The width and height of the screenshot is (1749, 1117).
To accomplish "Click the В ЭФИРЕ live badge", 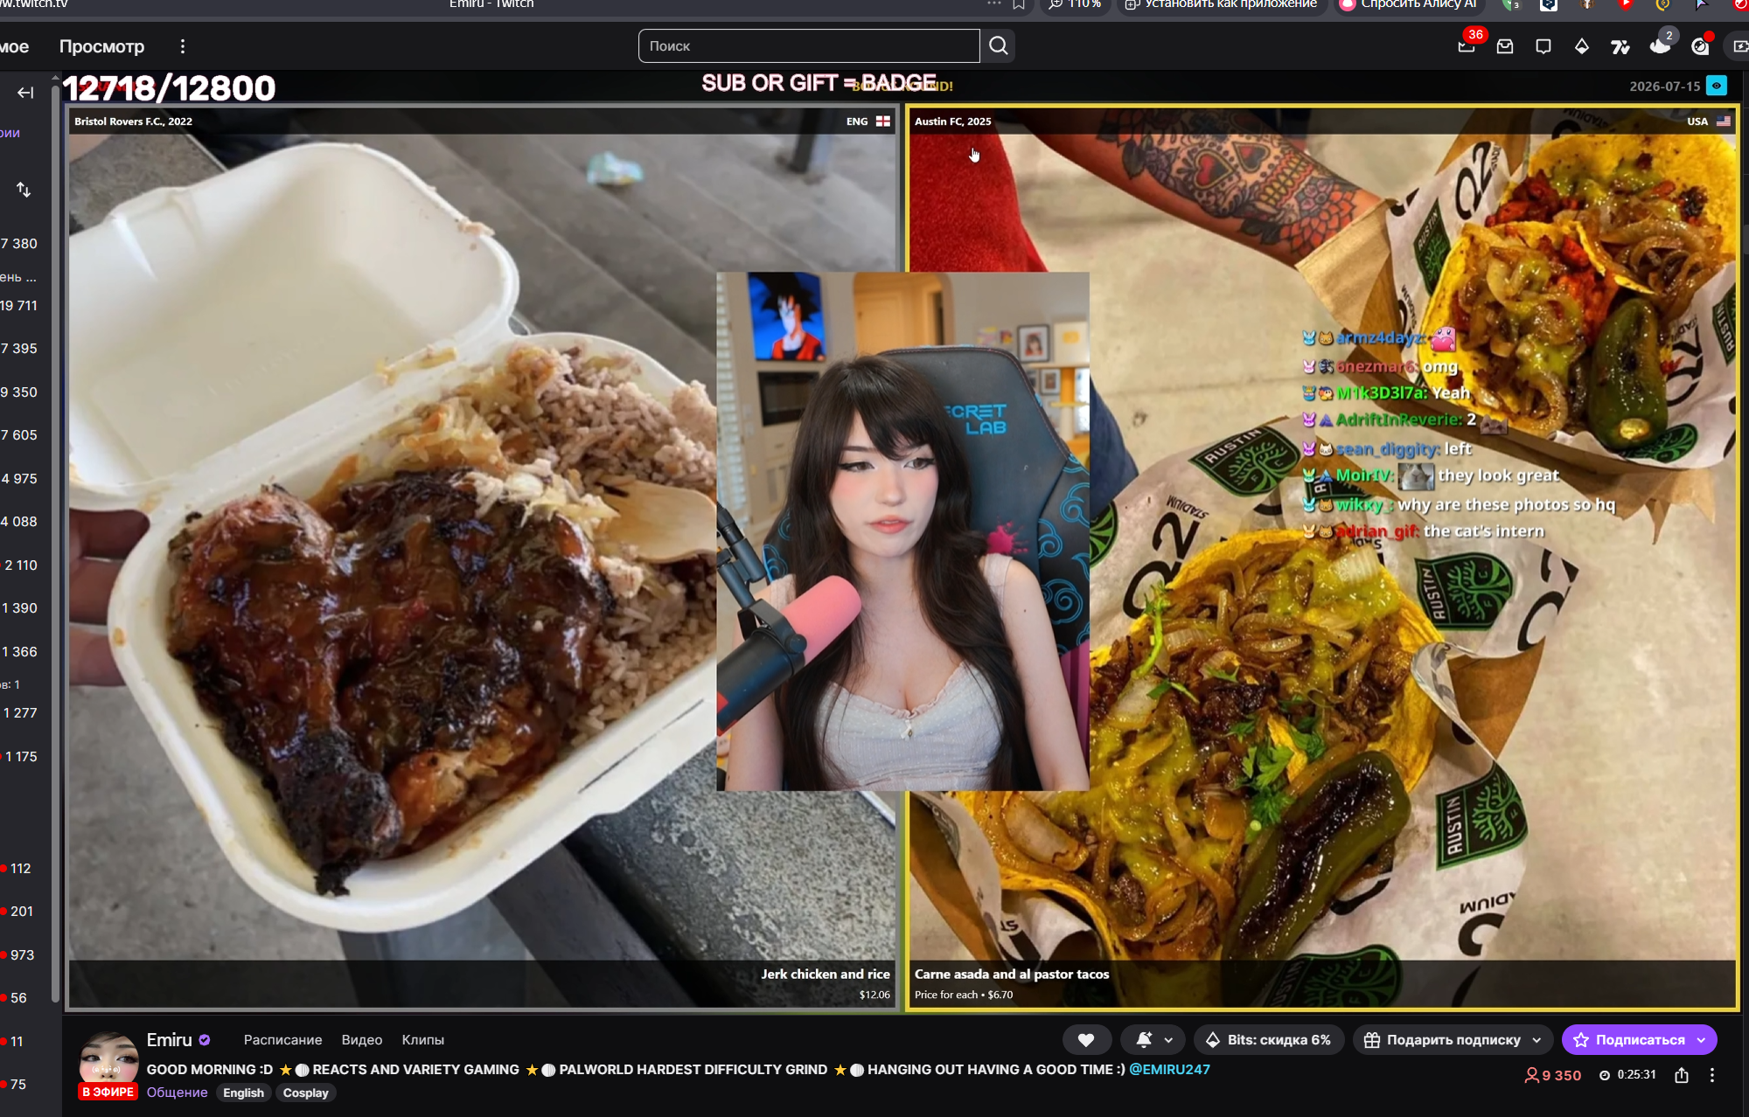I will click(108, 1092).
